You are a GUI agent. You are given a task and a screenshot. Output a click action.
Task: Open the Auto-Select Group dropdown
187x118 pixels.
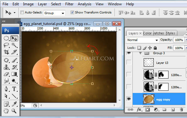point(54,13)
